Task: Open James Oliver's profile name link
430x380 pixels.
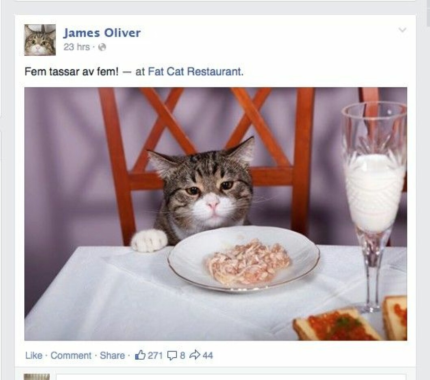Action: [102, 33]
